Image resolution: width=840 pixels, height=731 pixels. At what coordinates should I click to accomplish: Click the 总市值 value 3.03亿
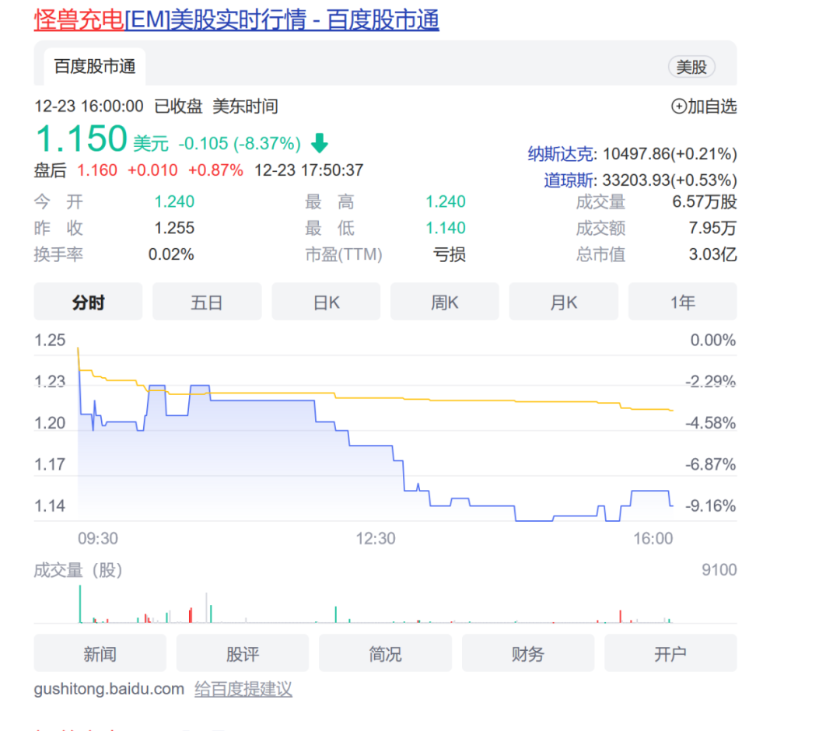(x=712, y=254)
